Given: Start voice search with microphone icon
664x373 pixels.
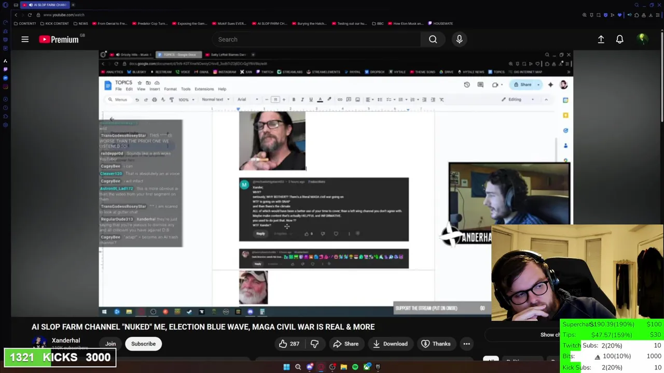Looking at the screenshot, I should pyautogui.click(x=459, y=39).
